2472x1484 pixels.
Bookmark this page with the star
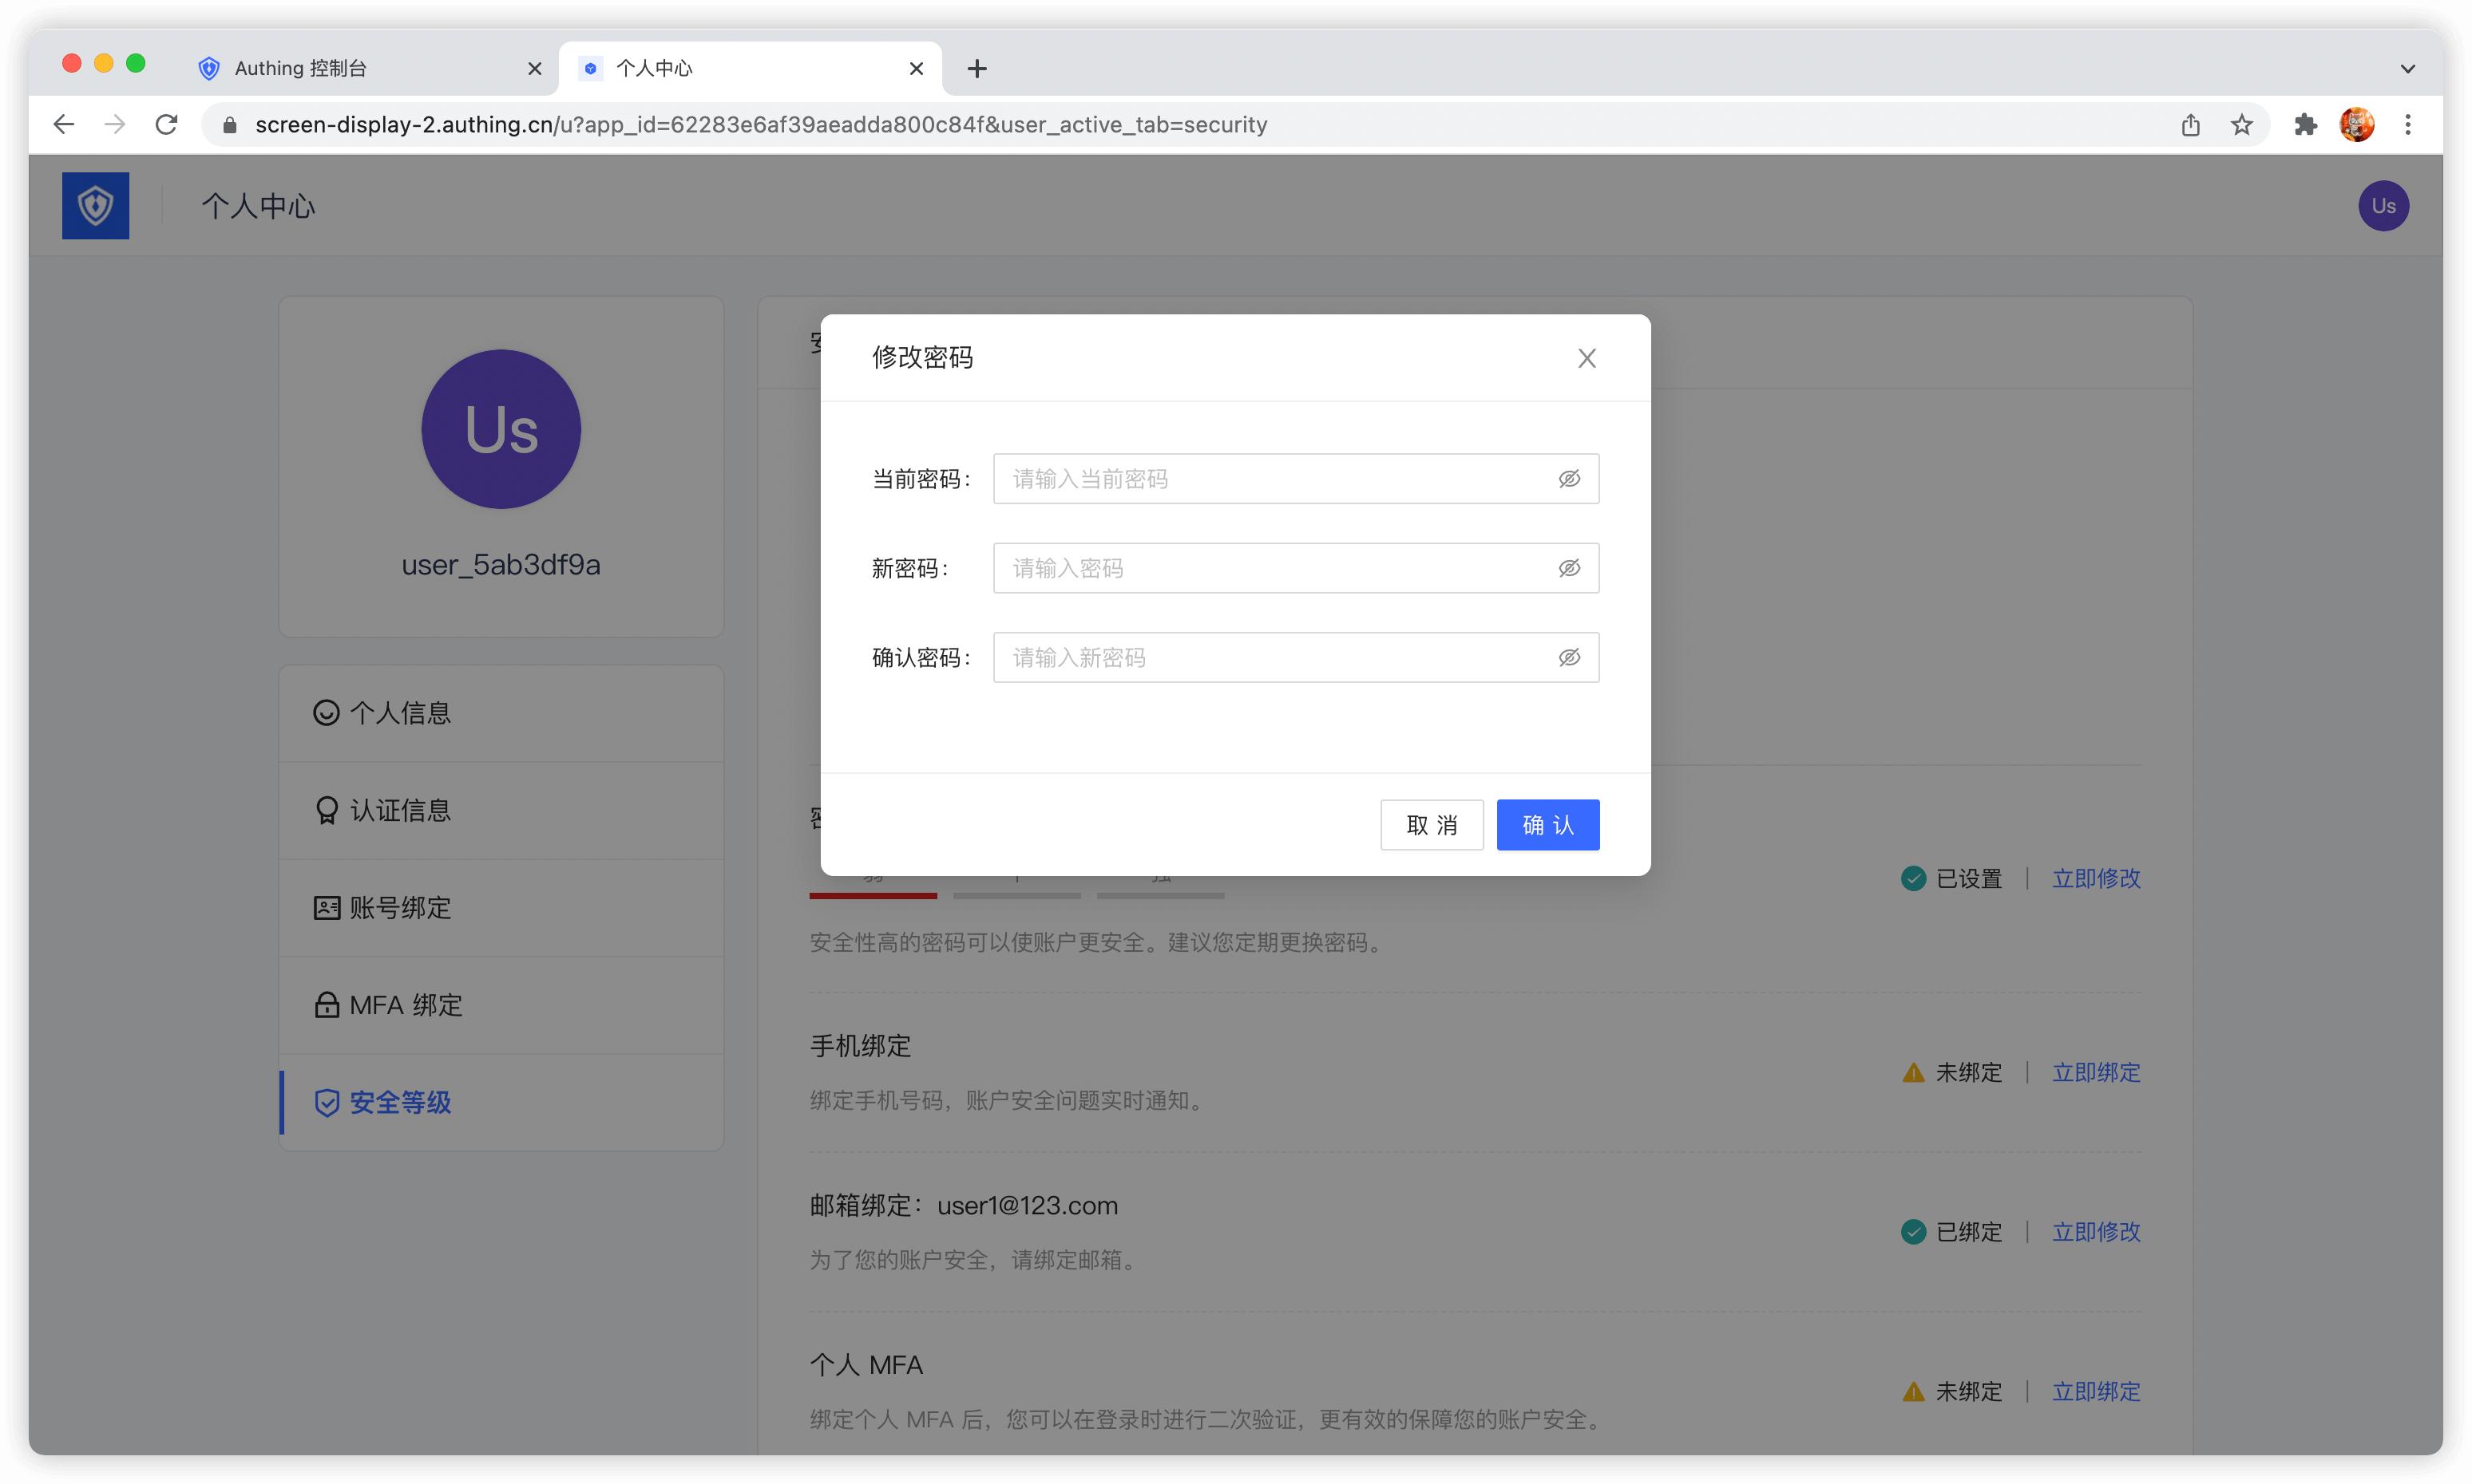[x=2240, y=124]
